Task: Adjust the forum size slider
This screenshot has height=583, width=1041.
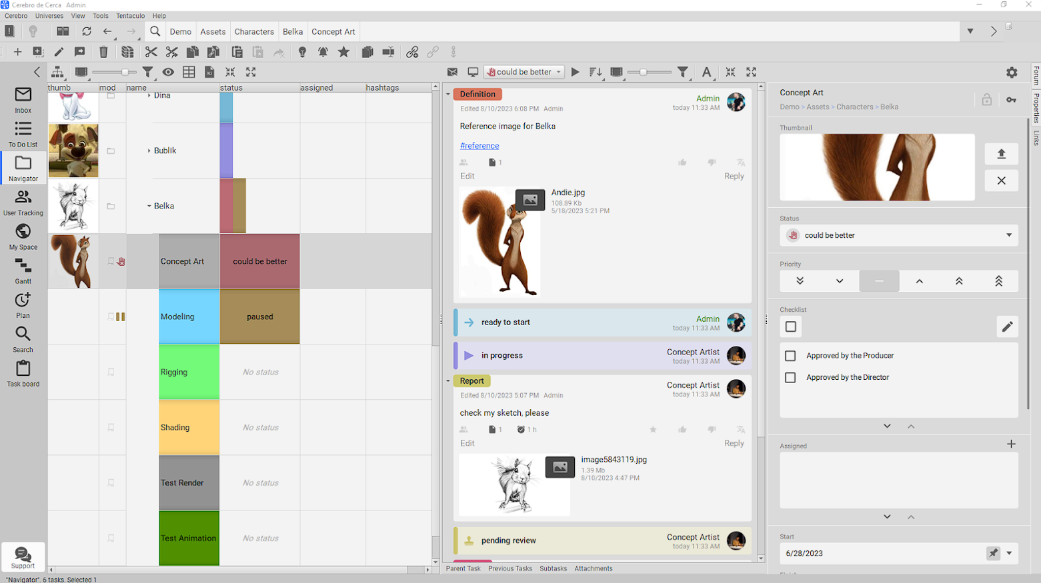Action: coord(650,72)
